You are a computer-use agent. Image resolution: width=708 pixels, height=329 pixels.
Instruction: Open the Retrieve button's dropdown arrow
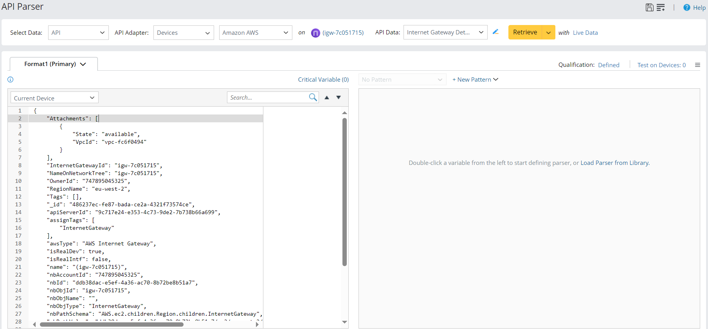(548, 32)
